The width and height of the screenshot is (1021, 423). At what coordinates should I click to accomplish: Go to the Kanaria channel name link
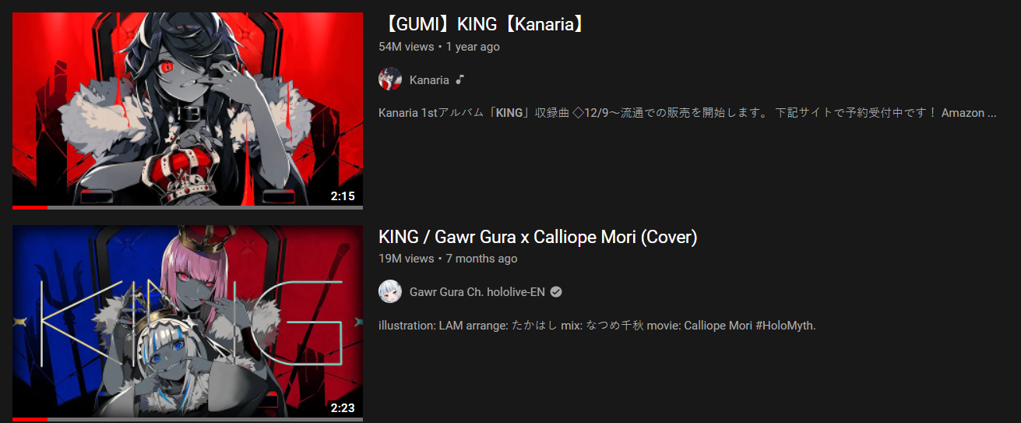pos(429,80)
